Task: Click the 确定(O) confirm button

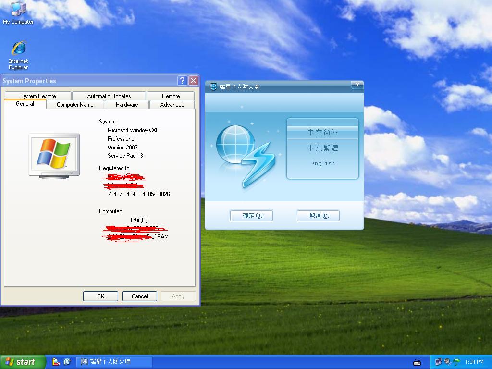Action: point(251,216)
